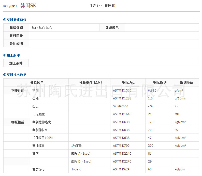The height and width of the screenshot is (176, 202).
Task: Click the 备注说明 row label
Action: 16,43
